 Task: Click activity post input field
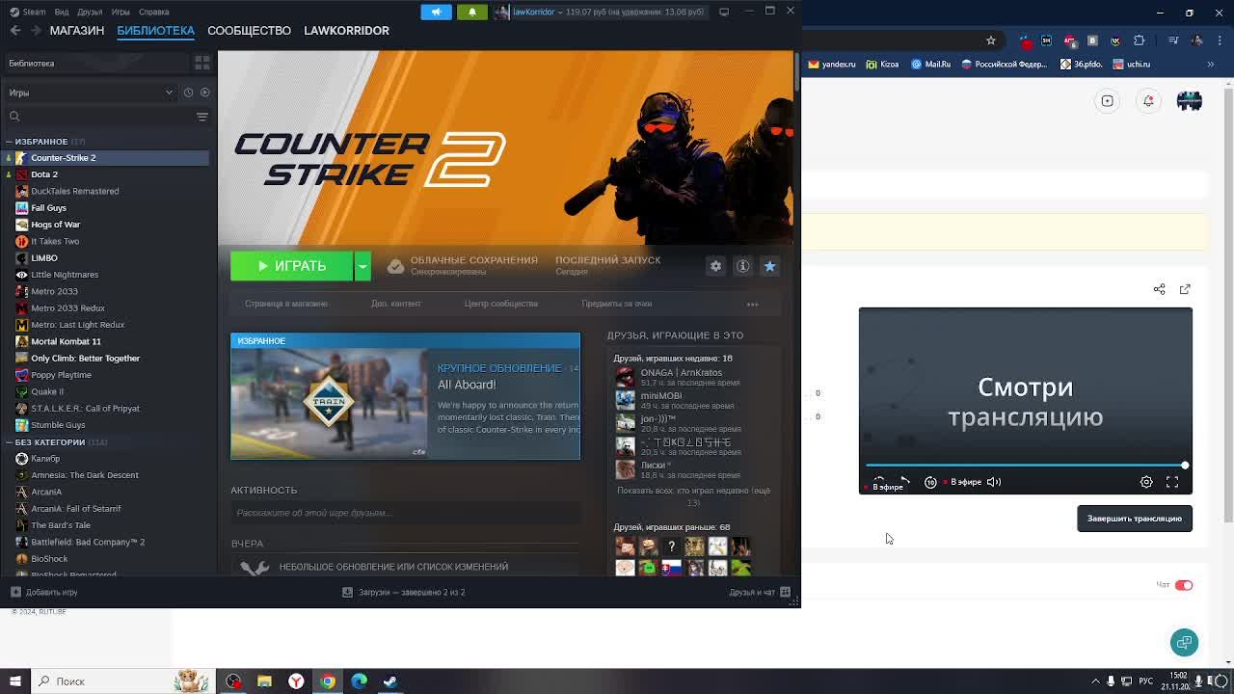click(x=405, y=513)
